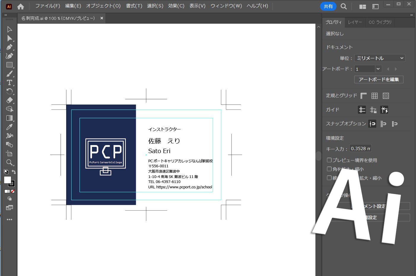Open the ウィンドウ(W) menu
Image resolution: width=416 pixels, height=276 pixels.
click(226, 6)
